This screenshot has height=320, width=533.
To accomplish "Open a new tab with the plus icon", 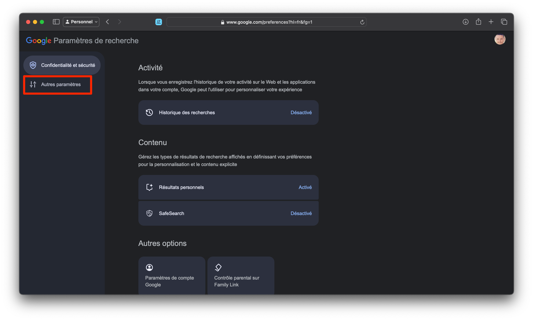I will [491, 22].
